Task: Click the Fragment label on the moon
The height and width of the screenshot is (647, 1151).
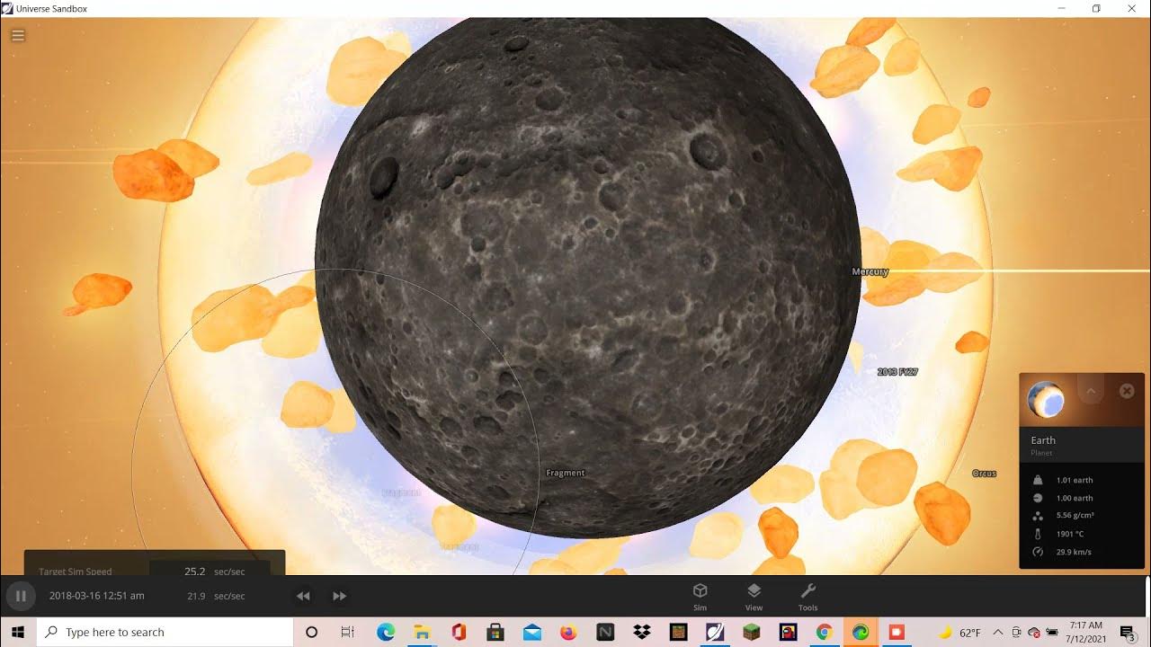Action: pos(566,473)
